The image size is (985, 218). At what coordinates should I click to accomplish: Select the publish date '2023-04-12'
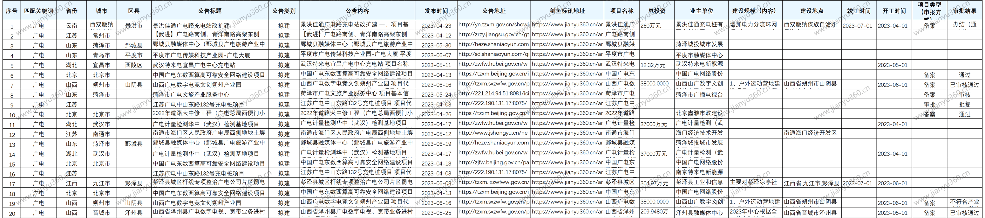436,35
